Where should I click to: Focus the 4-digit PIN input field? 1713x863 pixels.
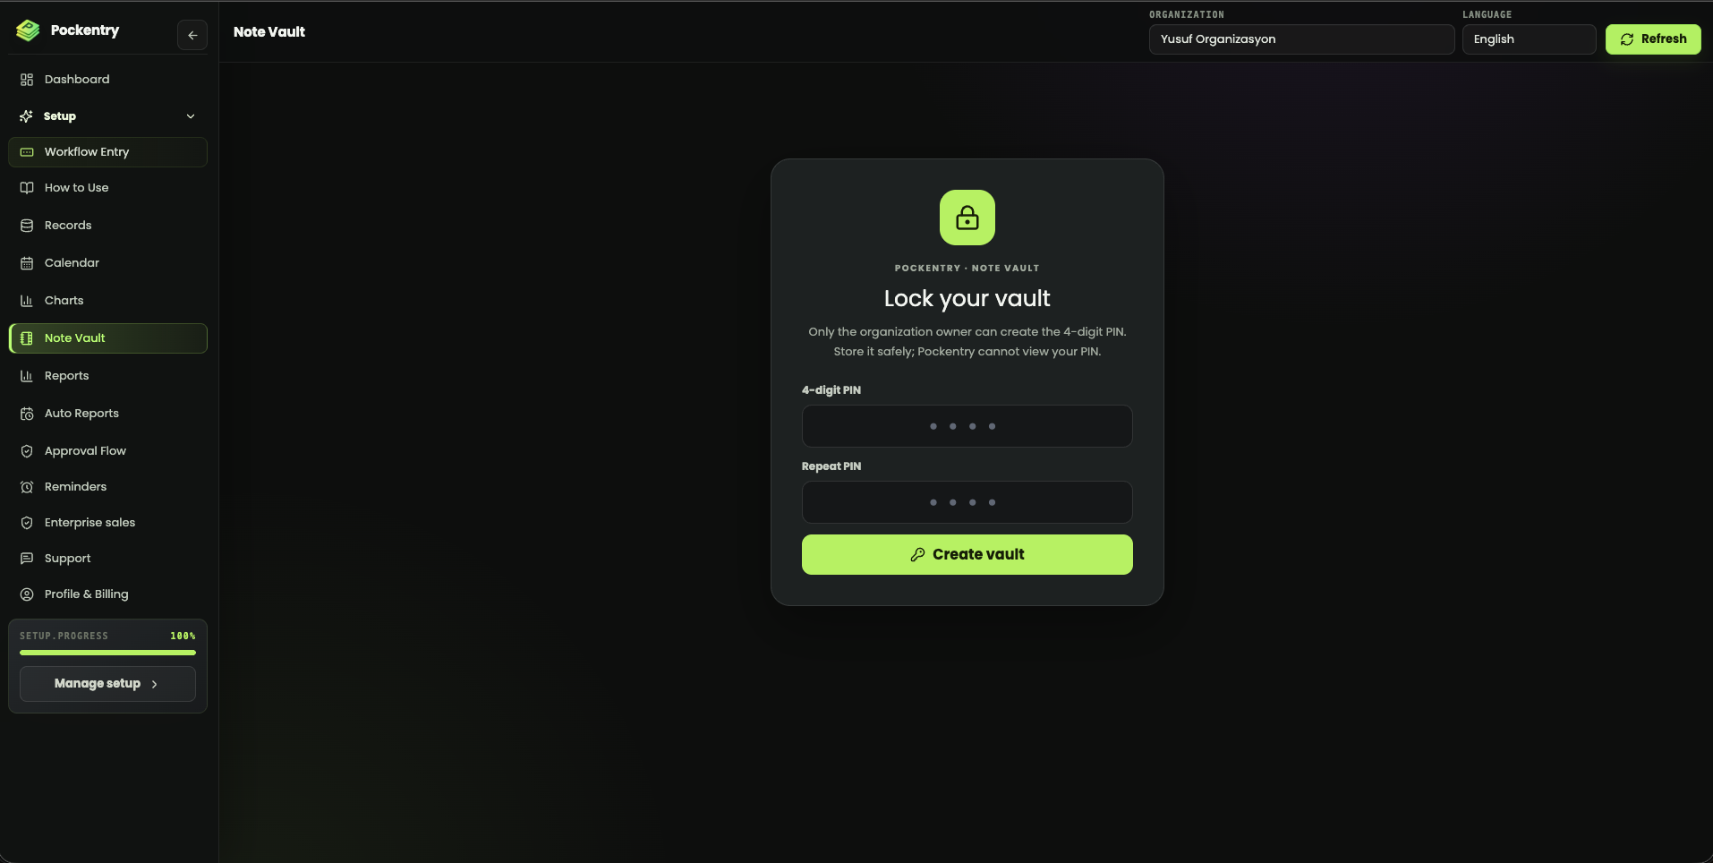click(x=967, y=426)
